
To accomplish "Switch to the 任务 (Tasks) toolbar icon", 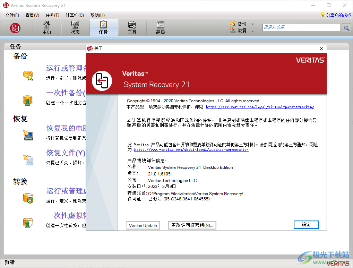I will [104, 27].
